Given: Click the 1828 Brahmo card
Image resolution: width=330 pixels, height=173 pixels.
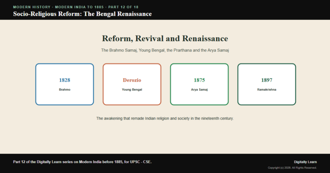Looking at the screenshot, I should coord(64,84).
